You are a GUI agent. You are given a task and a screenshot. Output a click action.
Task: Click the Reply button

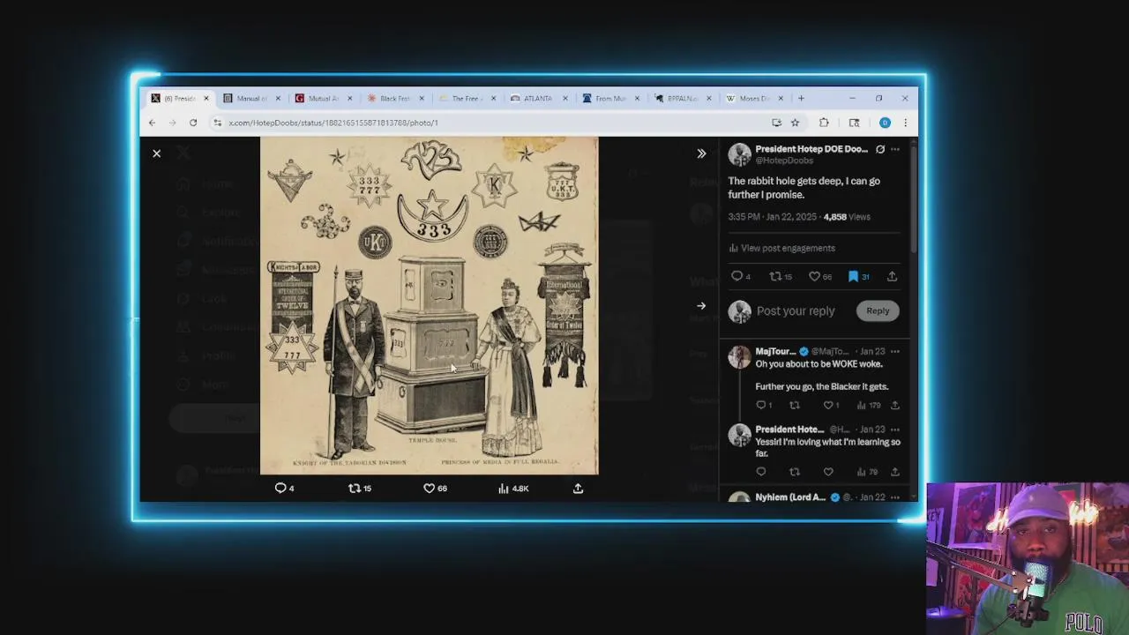(878, 310)
